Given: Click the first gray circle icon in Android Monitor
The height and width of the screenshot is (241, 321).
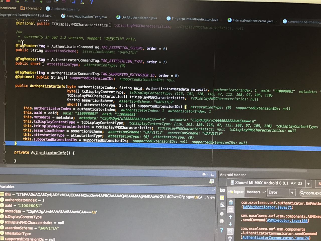Looking at the screenshot, I should tap(222, 214).
